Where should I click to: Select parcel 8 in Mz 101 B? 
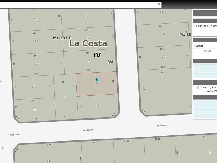coord(97,106)
